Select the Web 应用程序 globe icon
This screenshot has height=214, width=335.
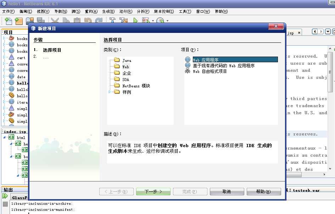[188, 59]
